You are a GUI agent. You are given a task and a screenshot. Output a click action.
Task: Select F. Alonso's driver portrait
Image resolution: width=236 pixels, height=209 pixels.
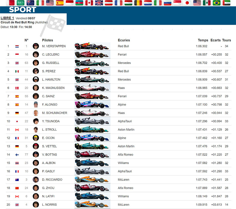[36, 105]
